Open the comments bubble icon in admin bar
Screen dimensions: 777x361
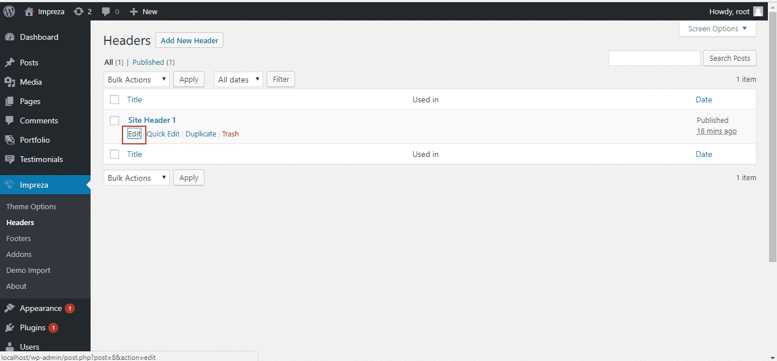pos(105,11)
